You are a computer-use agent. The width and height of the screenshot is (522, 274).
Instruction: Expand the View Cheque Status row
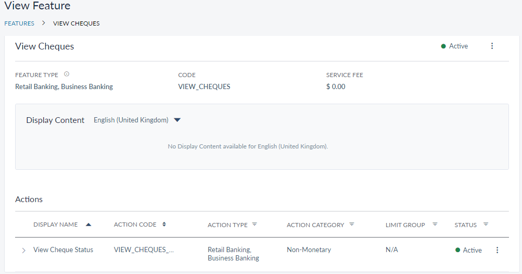(23, 251)
